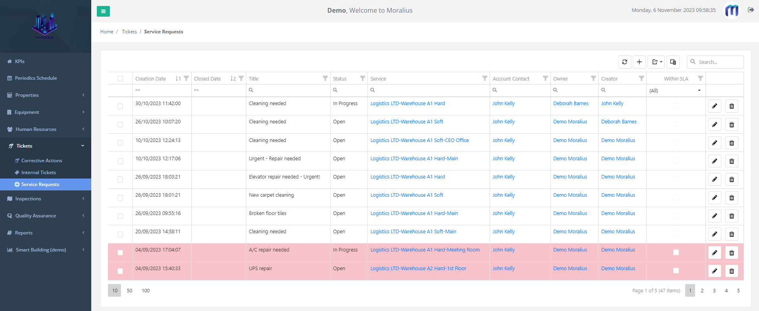Expand the Quality Assurance sidebar menu
The width and height of the screenshot is (759, 311).
pos(46,216)
